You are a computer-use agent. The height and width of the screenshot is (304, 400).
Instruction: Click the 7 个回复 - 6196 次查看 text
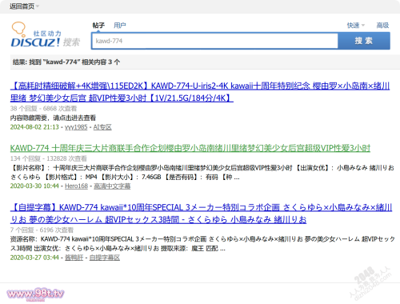(42, 230)
